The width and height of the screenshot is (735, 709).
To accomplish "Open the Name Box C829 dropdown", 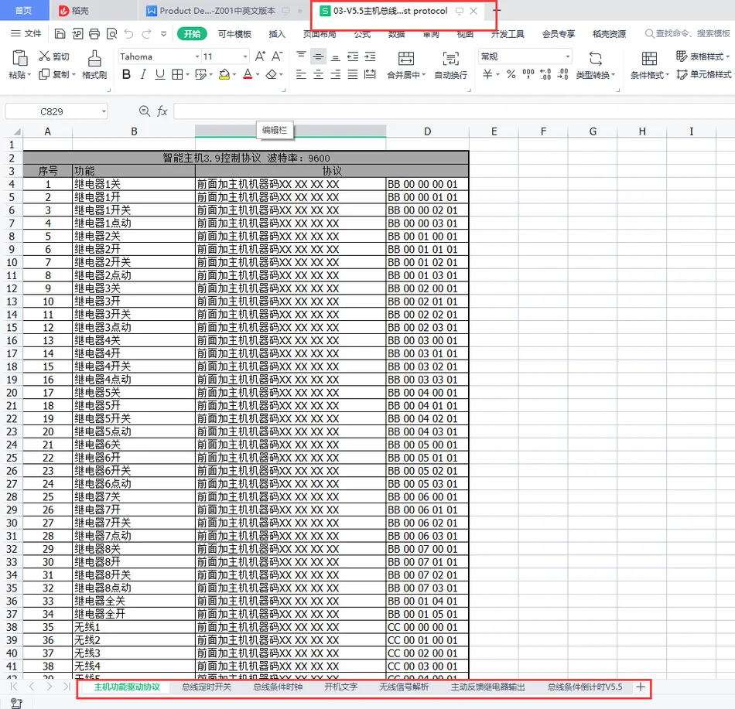I will pyautogui.click(x=104, y=111).
